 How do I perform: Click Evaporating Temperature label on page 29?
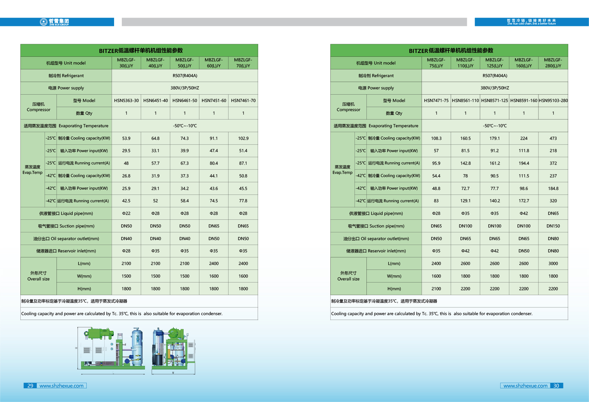point(66,126)
